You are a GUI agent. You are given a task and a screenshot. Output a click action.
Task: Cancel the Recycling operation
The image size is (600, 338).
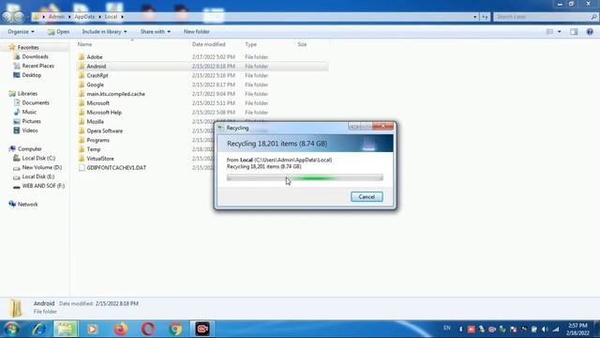coord(367,196)
